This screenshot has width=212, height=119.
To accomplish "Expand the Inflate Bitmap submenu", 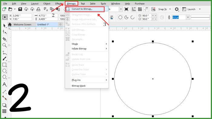I will 89,49.
